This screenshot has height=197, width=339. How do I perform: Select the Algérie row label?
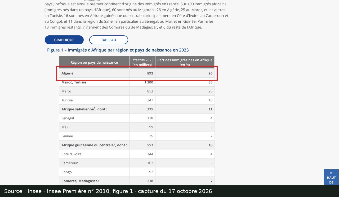(68, 73)
